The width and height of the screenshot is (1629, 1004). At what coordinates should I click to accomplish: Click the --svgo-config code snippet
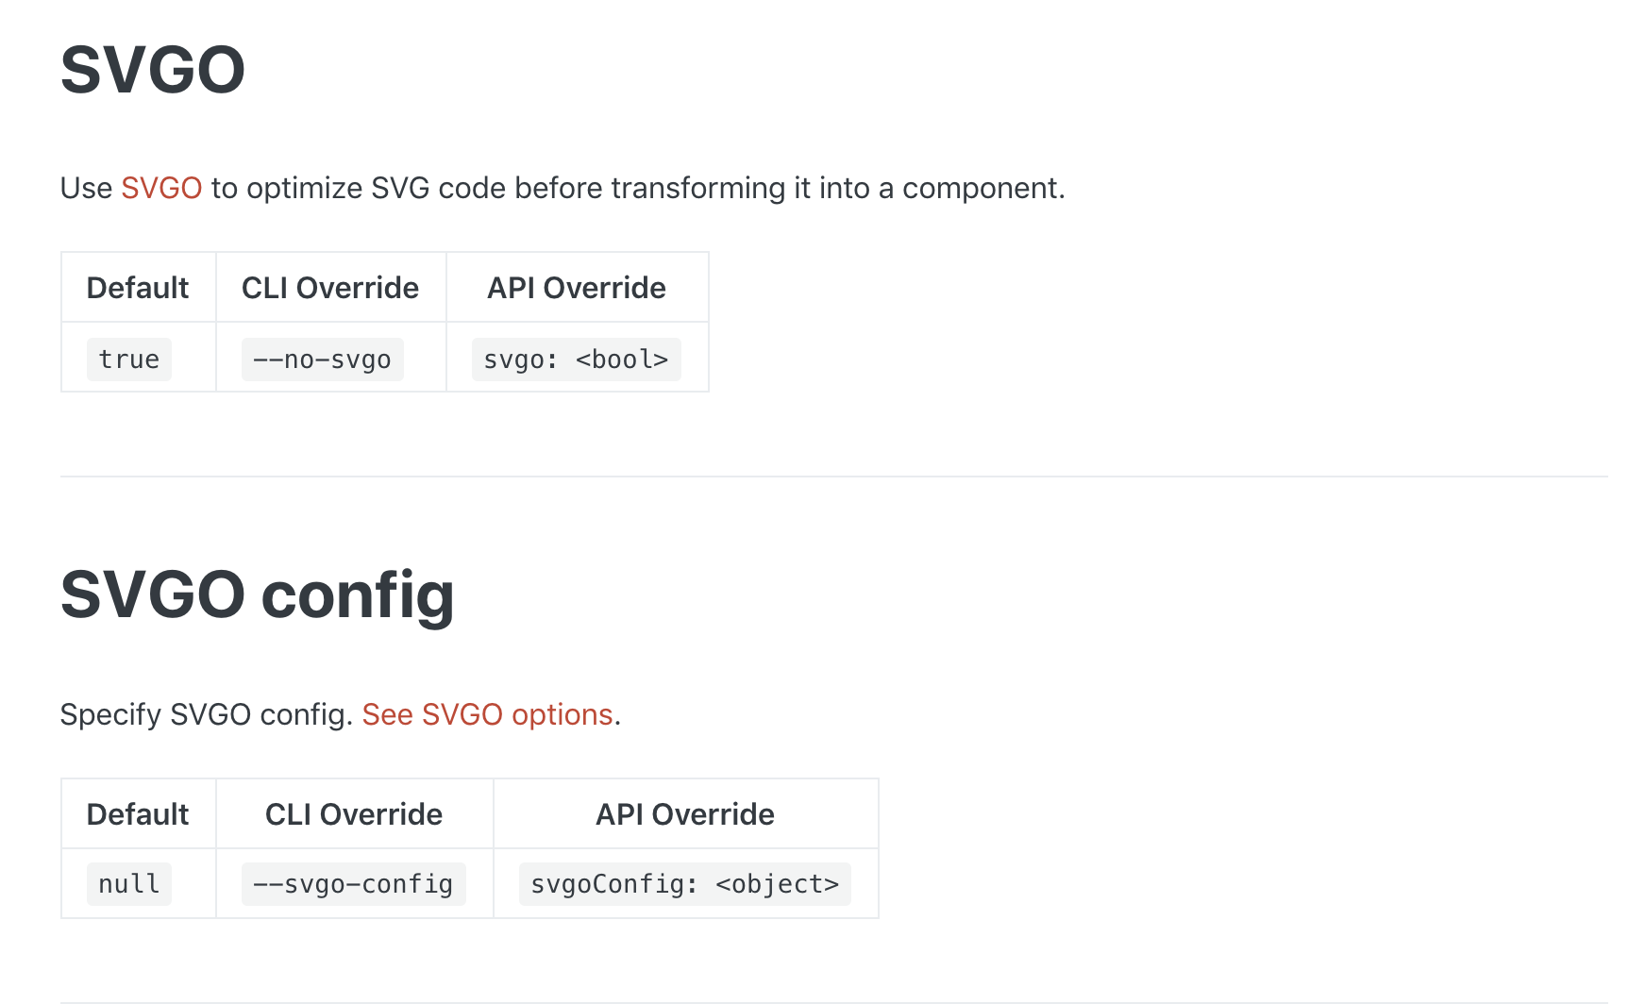point(353,884)
